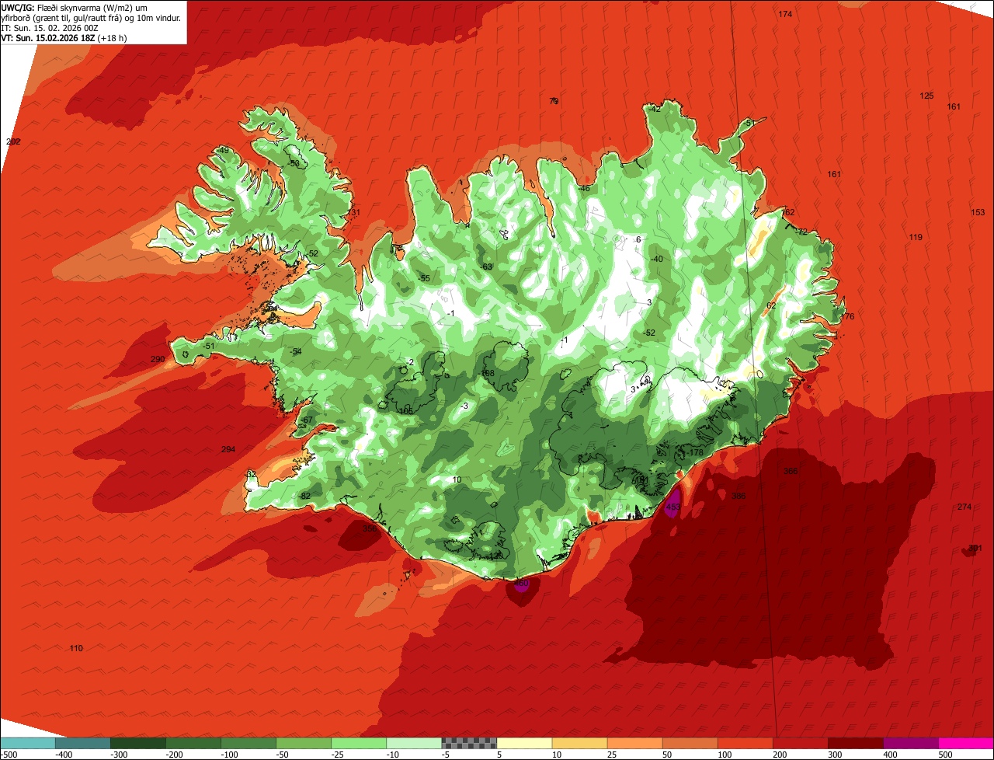Viewport: 994px width, 760px height.
Task: Click the "VT: Sun. 15.02.2026 18Z (+18 h)" line
Action: tap(64, 37)
